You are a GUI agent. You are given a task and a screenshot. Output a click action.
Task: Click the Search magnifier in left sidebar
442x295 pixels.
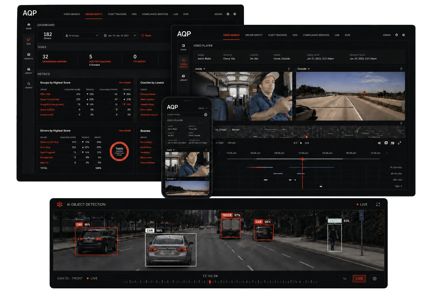point(29,85)
